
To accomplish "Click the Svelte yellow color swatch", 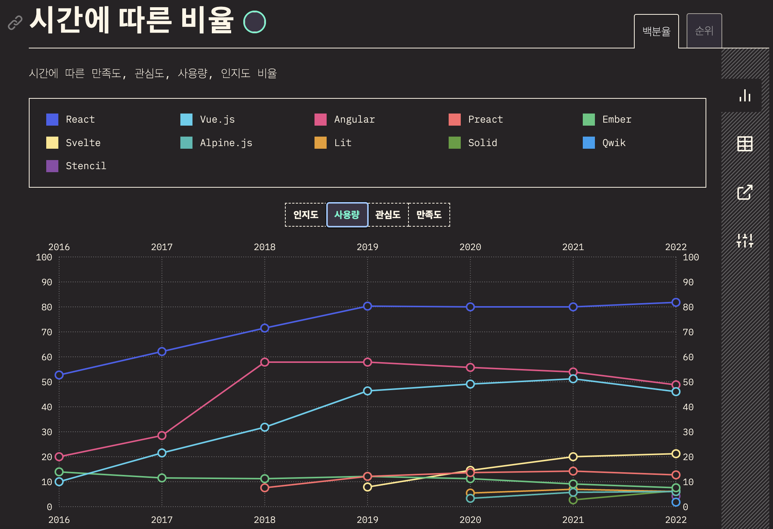I will (52, 143).
